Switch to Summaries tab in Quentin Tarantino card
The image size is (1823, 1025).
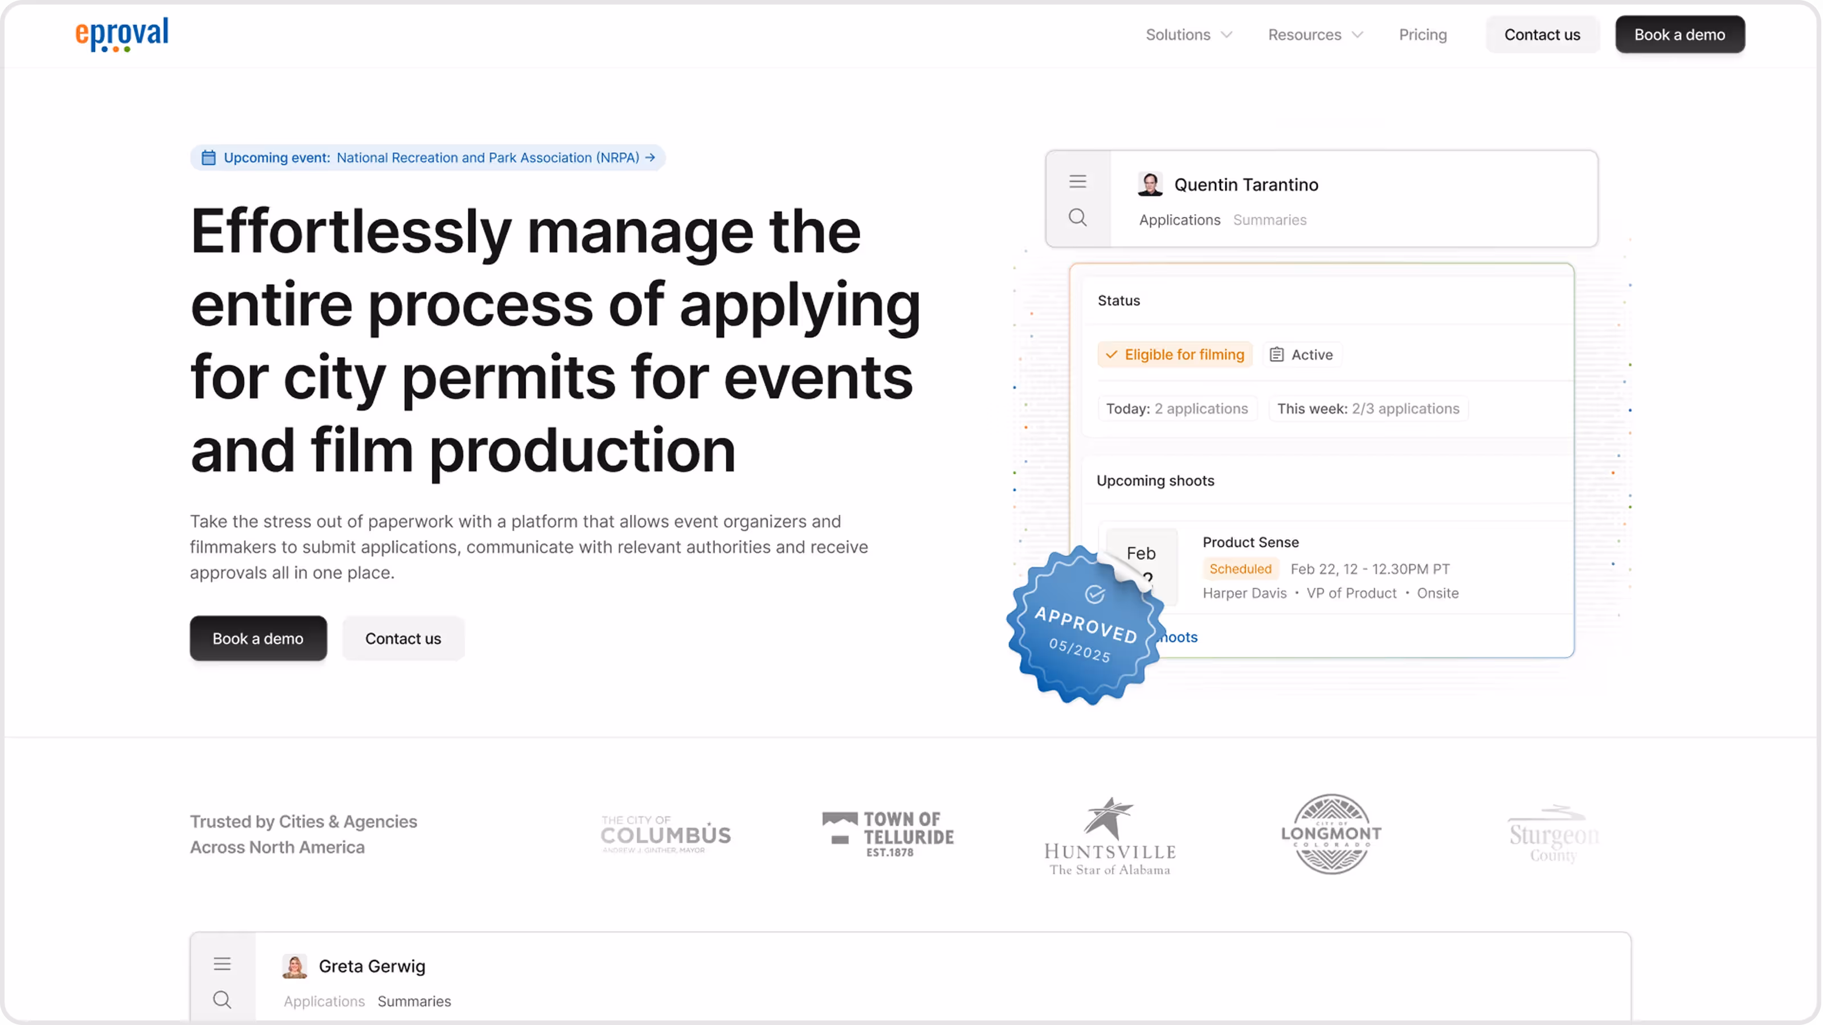[x=1270, y=220]
